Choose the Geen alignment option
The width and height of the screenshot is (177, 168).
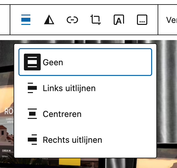85,62
